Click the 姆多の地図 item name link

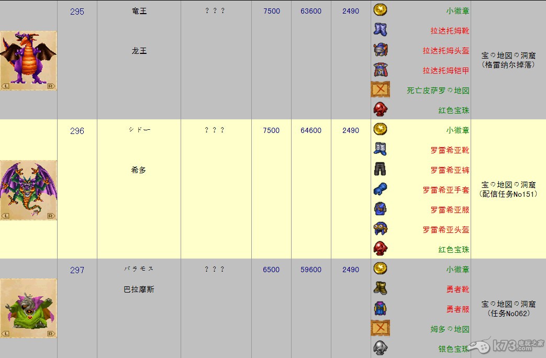[450, 329]
